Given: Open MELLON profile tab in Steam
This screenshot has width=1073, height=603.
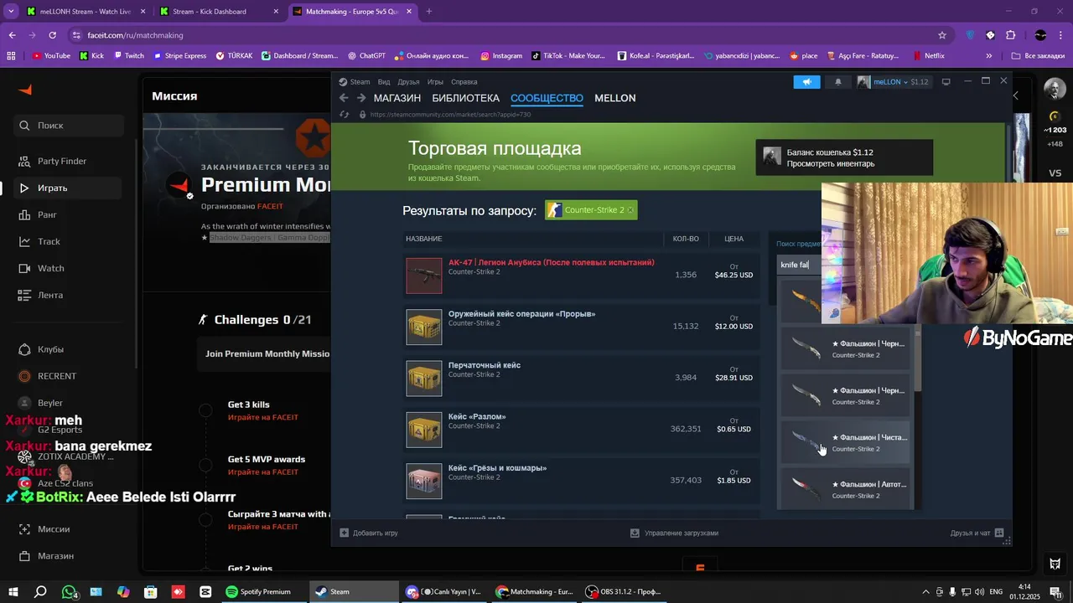Looking at the screenshot, I should 615,98.
